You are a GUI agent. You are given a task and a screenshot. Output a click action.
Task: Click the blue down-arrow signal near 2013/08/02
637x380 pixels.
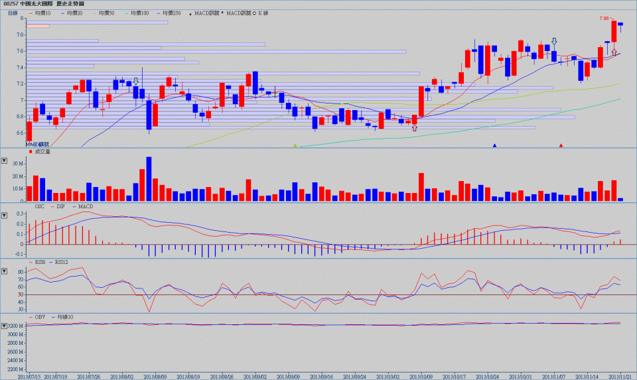tap(136, 82)
